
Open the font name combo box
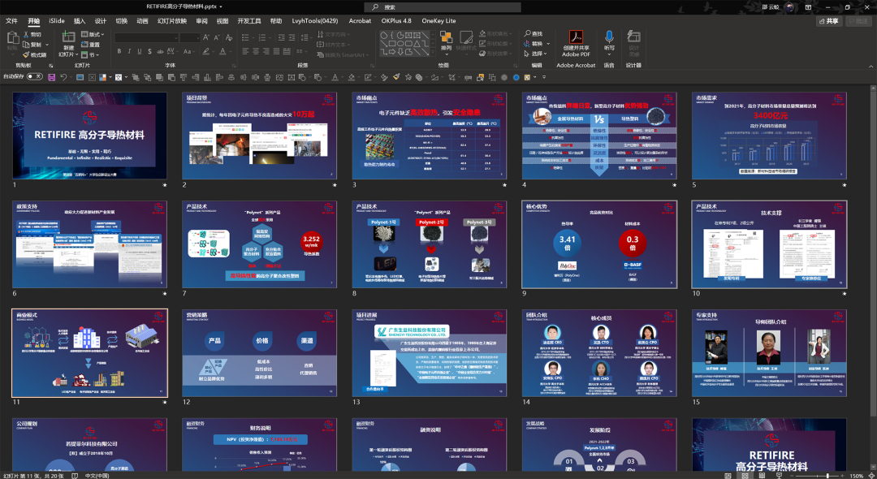(146, 37)
